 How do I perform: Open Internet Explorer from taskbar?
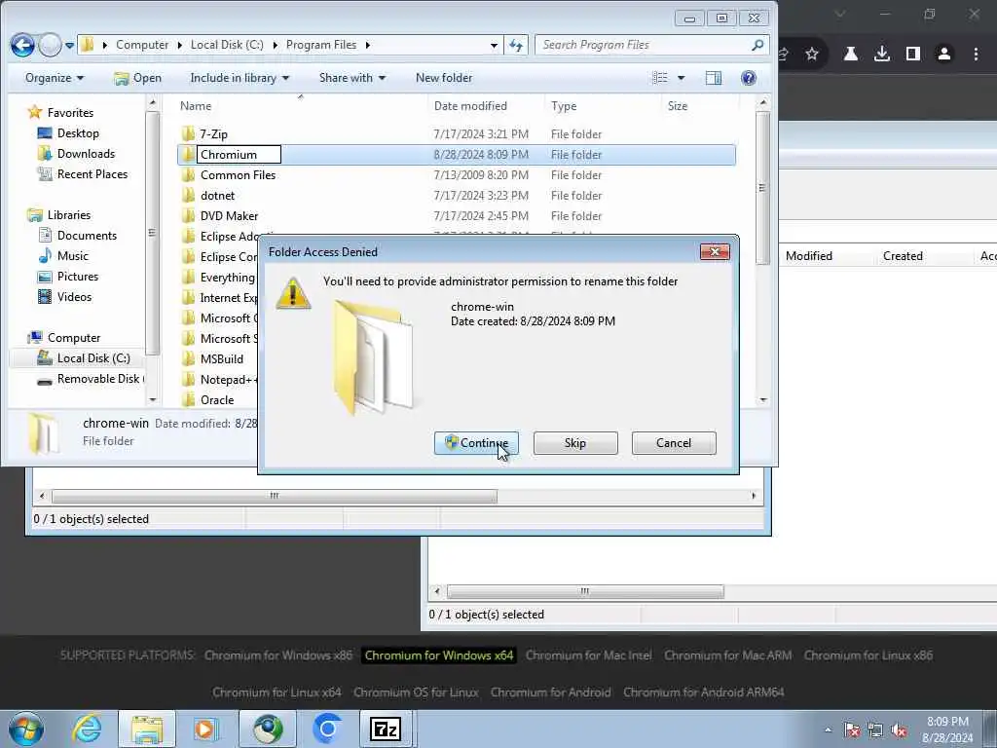point(86,729)
